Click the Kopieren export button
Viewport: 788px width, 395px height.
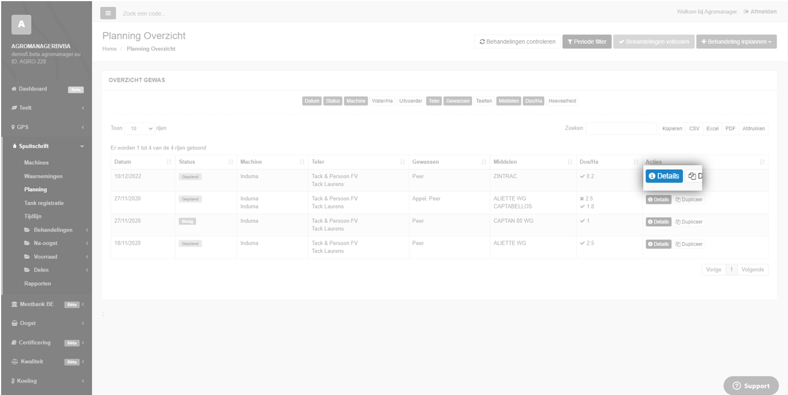tap(672, 128)
